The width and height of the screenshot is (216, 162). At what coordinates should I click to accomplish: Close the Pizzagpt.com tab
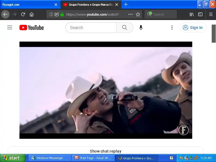click(56, 5)
